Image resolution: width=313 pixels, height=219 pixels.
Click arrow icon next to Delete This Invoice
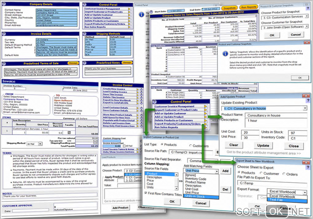tap(138, 98)
